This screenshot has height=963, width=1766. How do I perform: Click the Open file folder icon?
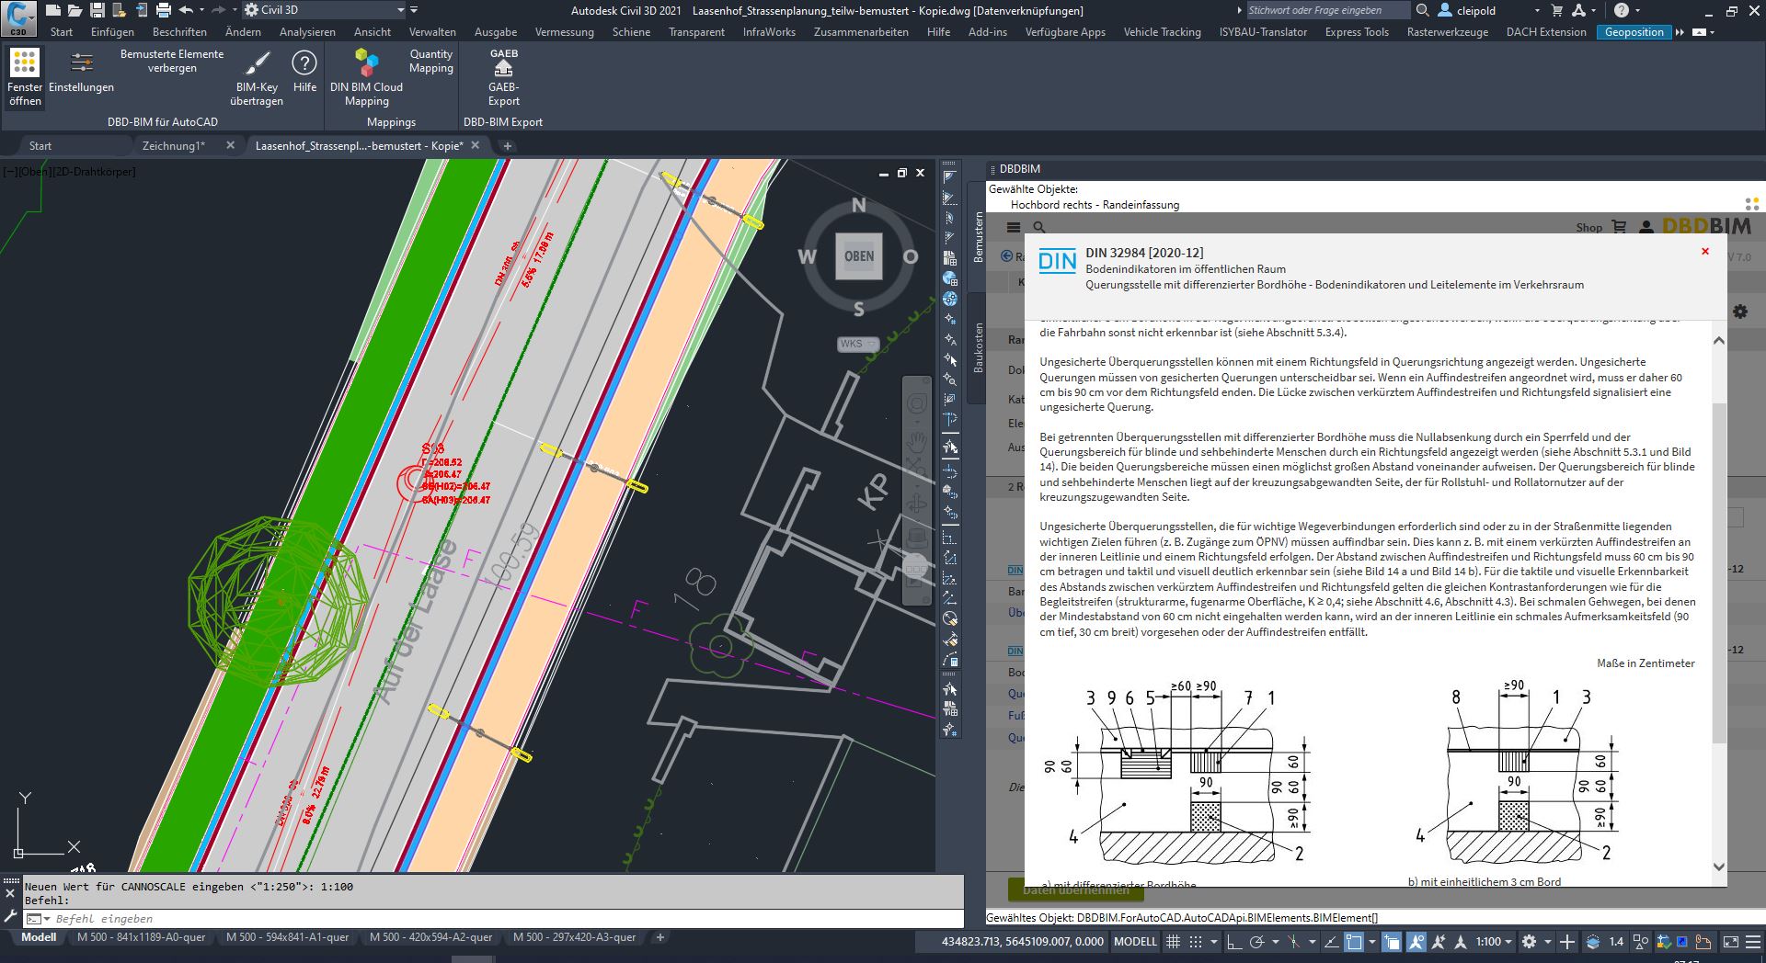[75, 10]
